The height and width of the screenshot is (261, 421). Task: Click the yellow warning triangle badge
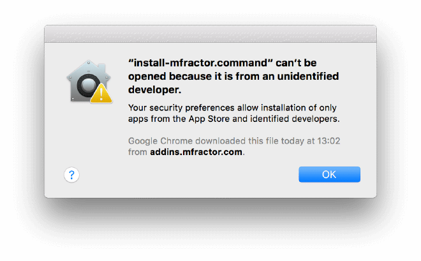click(x=101, y=94)
